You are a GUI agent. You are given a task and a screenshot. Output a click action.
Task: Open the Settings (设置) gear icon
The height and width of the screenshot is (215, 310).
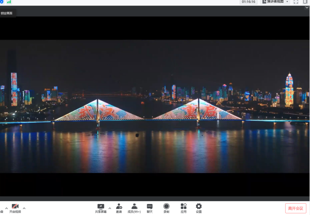point(199,206)
